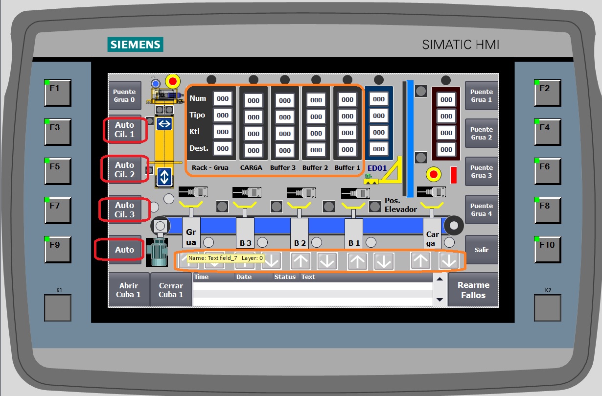Viewport: 602px width, 396px height.
Task: Click the red rectangle indicator by the elevator
Action: (x=454, y=175)
